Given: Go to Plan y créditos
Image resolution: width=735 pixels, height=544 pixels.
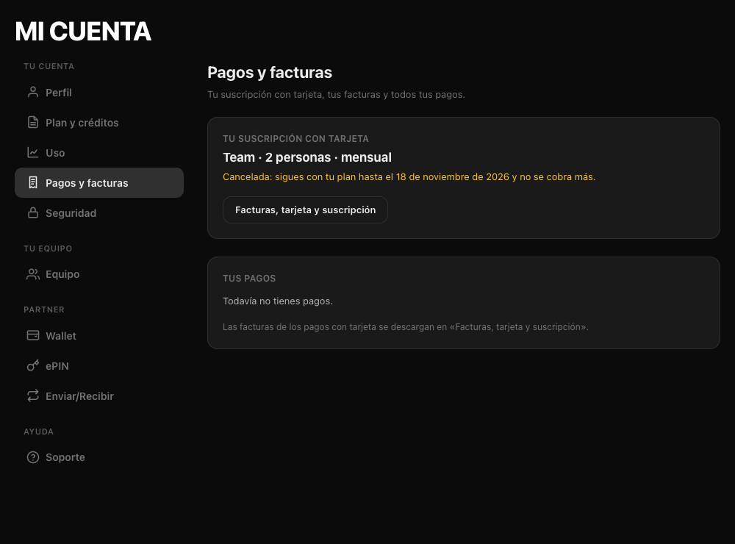Looking at the screenshot, I should pos(99,122).
